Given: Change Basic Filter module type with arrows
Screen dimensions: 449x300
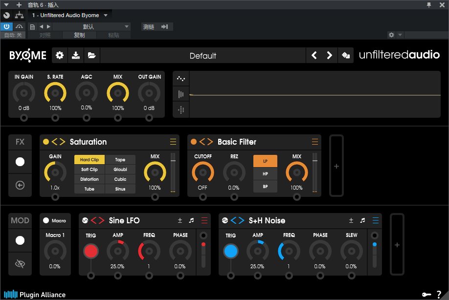Looking at the screenshot, I should coord(206,142).
